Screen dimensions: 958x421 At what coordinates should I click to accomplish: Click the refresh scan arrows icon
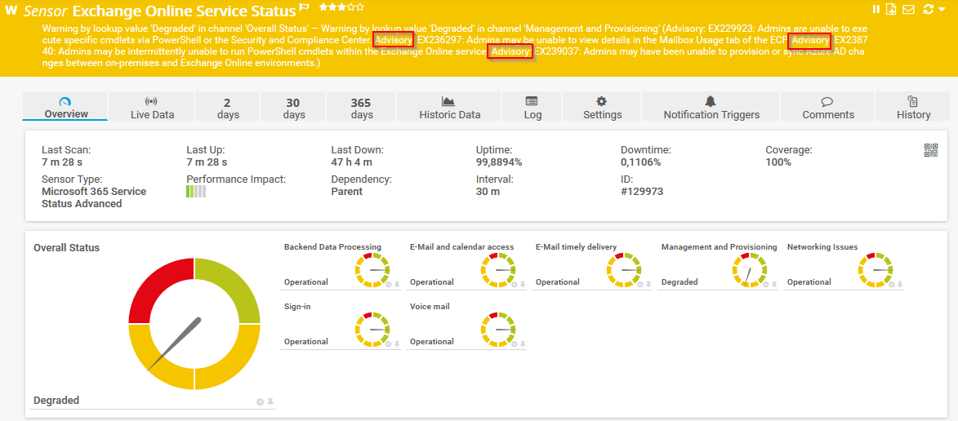(x=928, y=9)
